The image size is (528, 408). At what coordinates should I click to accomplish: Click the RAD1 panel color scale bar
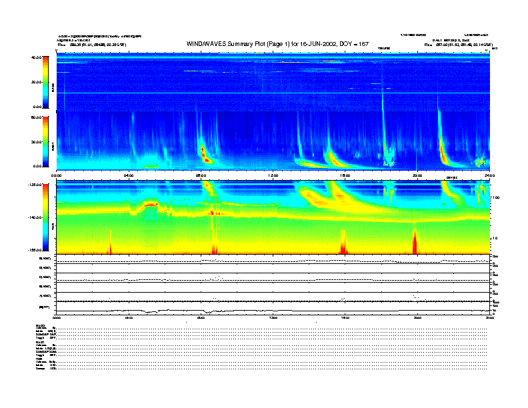pos(45,141)
